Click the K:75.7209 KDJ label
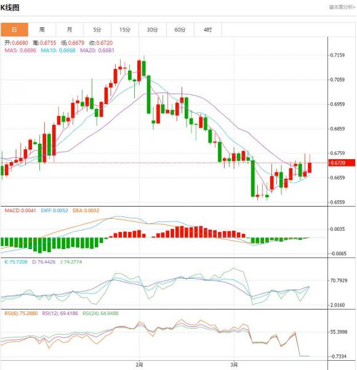 tap(16, 262)
